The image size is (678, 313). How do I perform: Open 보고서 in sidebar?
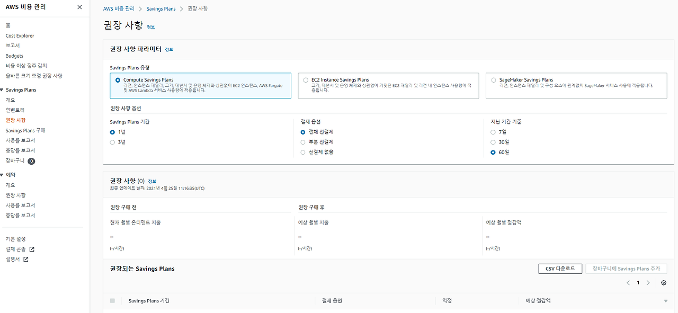[13, 46]
